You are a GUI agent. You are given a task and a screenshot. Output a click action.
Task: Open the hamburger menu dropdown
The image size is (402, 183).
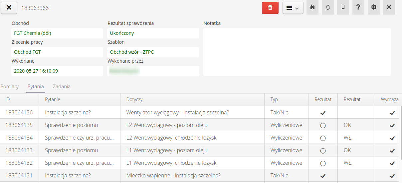point(293,8)
